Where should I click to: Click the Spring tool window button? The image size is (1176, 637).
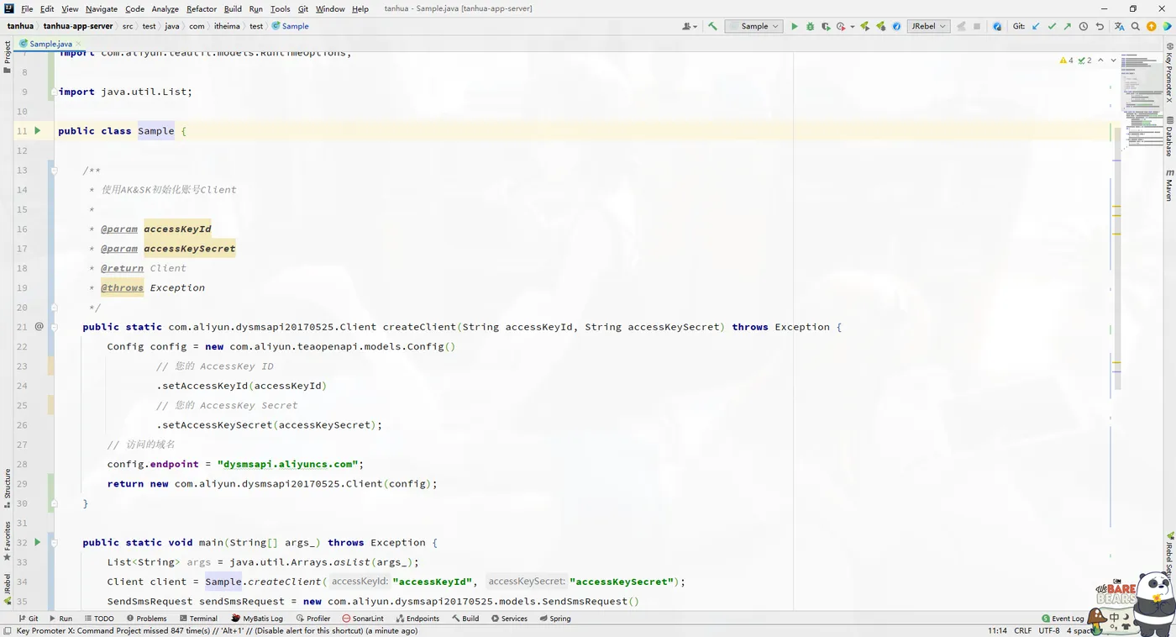click(x=554, y=619)
